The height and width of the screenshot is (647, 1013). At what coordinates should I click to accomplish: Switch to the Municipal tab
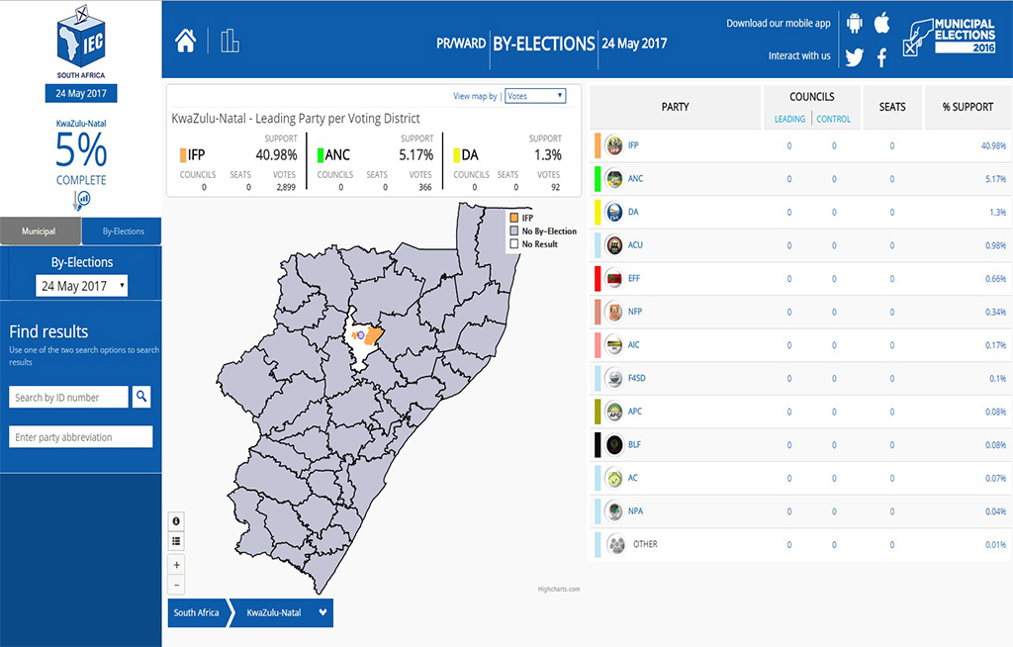tap(40, 231)
